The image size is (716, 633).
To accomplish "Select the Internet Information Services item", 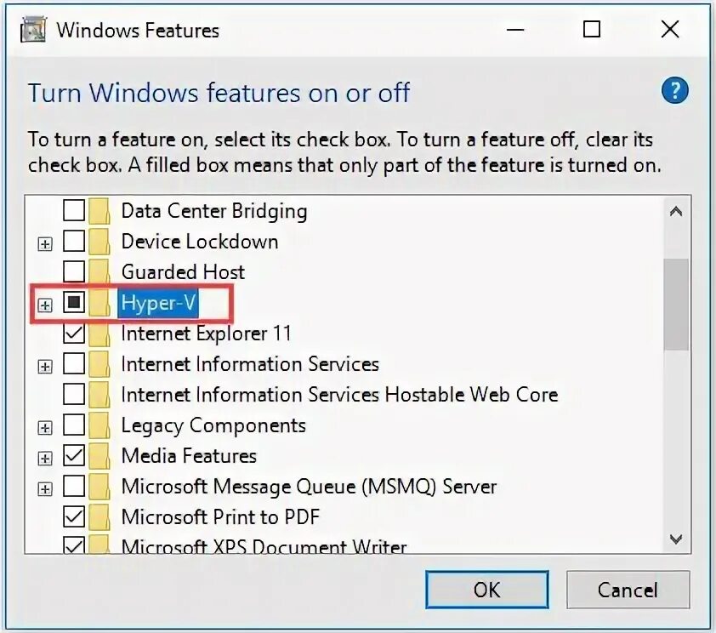I will pyautogui.click(x=249, y=364).
